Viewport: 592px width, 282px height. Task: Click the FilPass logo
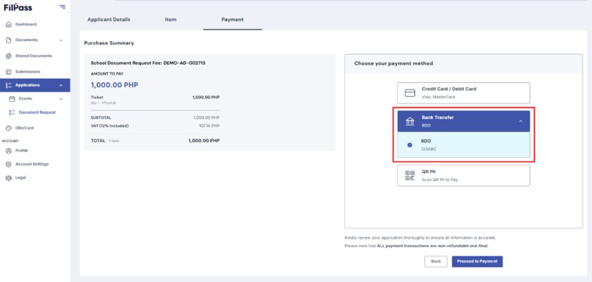click(18, 7)
